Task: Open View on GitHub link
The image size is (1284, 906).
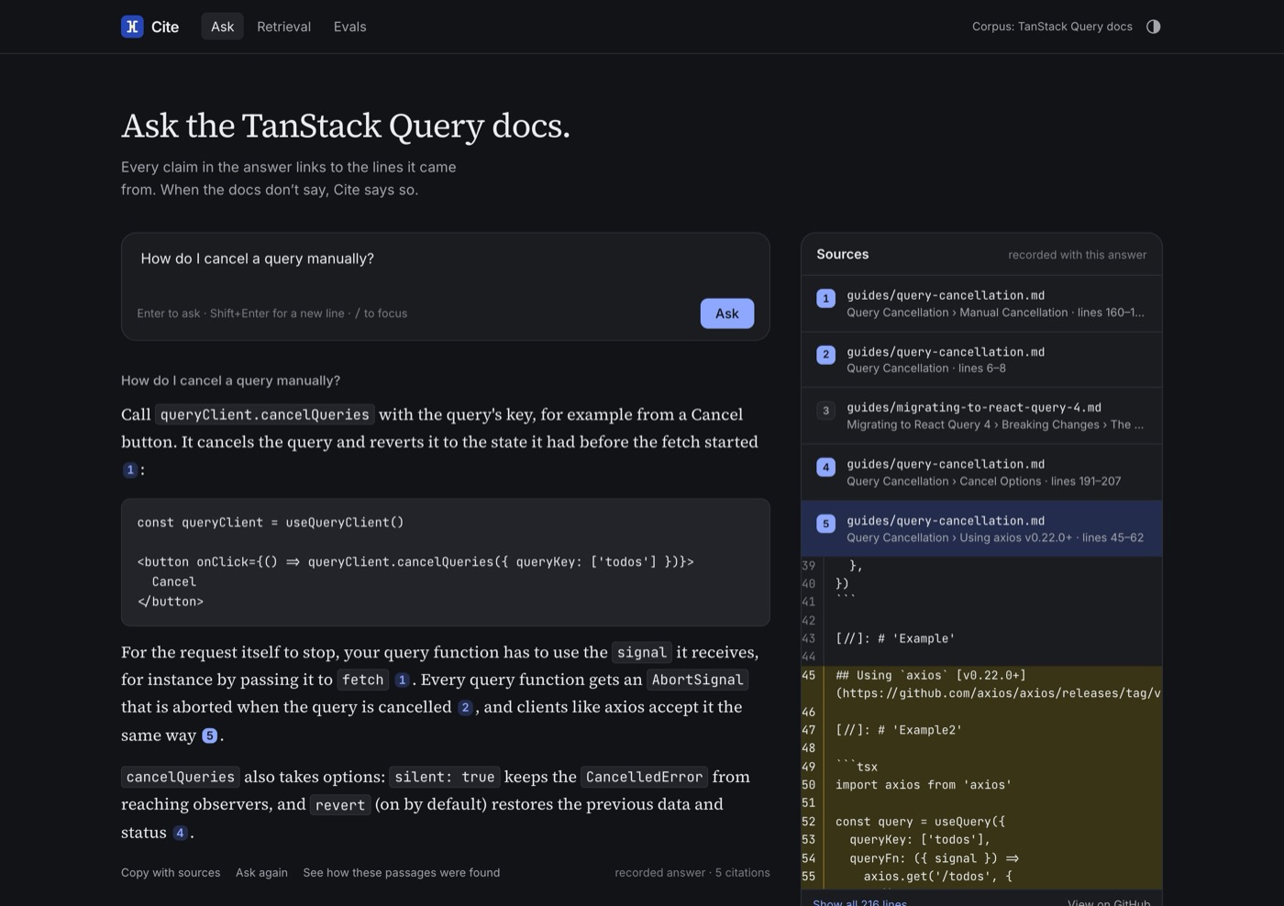Action: tap(1109, 902)
